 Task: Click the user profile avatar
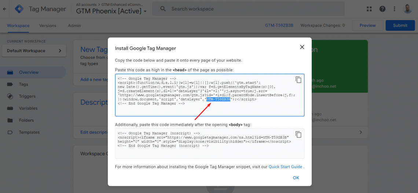(x=408, y=9)
